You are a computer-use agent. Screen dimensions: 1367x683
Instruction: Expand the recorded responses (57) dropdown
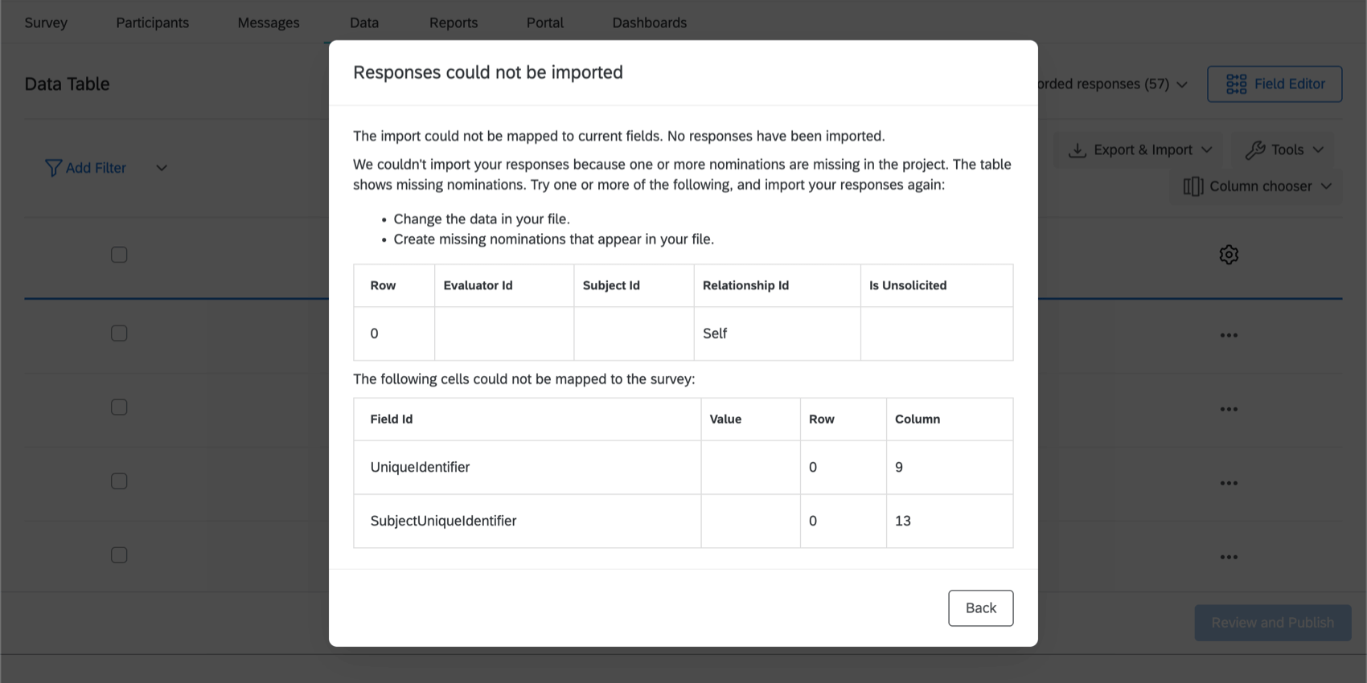(x=1181, y=84)
